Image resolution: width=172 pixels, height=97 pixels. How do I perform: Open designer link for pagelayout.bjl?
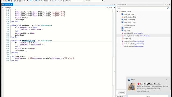[138, 33]
